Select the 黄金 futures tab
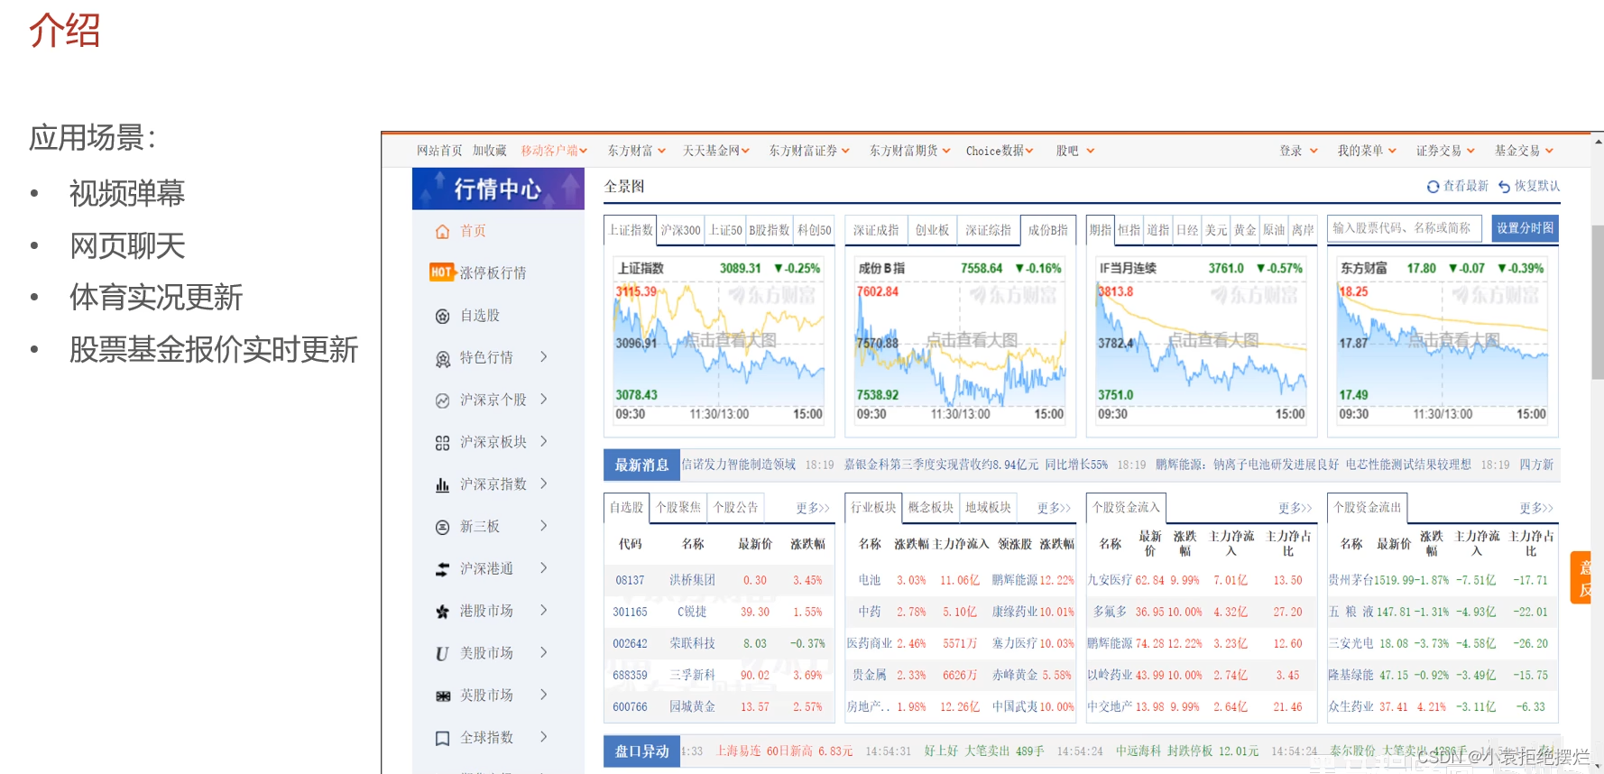The image size is (1604, 774). [x=1245, y=230]
